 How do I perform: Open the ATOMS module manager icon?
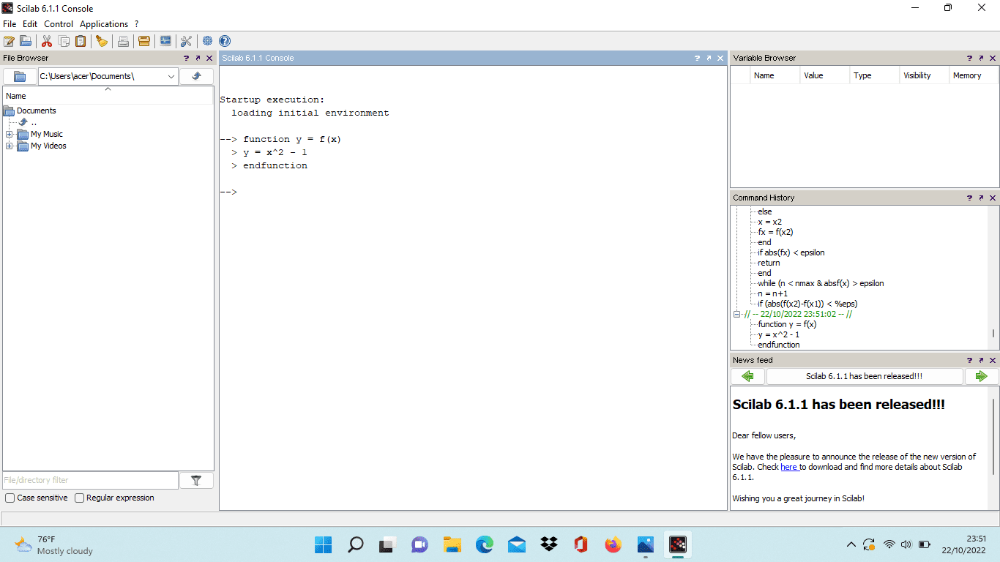point(144,41)
